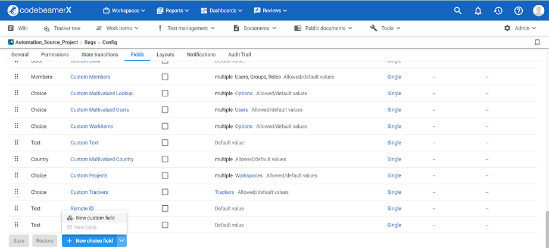This screenshot has width=549, height=248.
Task: Check the Custom Trackers row checkbox
Action: coord(165,192)
